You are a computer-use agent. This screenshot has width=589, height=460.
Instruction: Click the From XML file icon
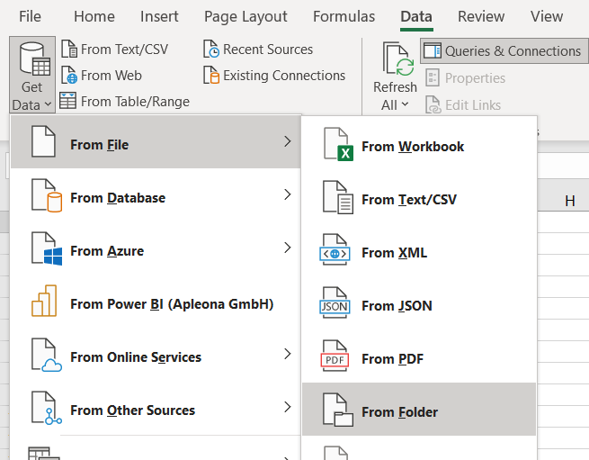click(335, 249)
